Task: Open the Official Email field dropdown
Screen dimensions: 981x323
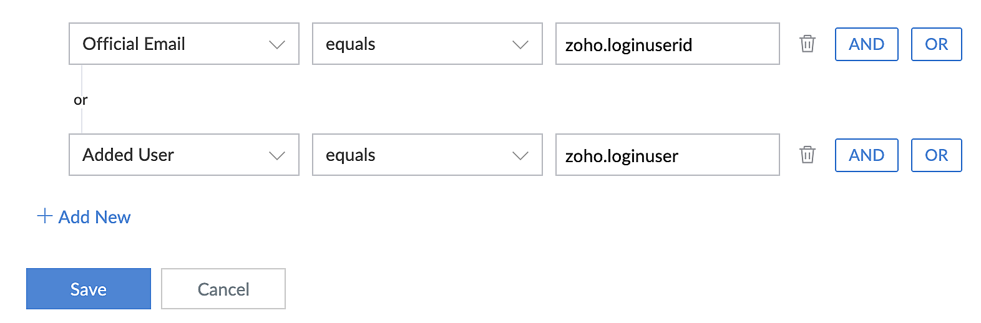Action: pos(184,44)
